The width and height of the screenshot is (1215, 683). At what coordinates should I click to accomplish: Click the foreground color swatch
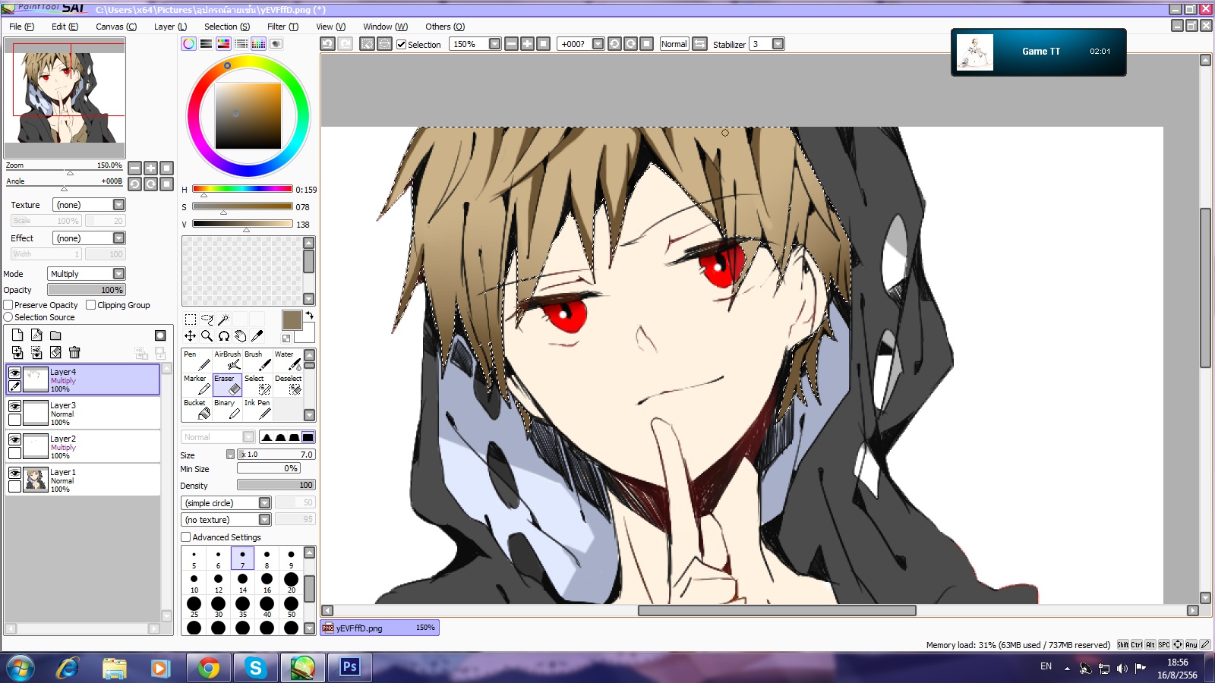[x=292, y=320]
